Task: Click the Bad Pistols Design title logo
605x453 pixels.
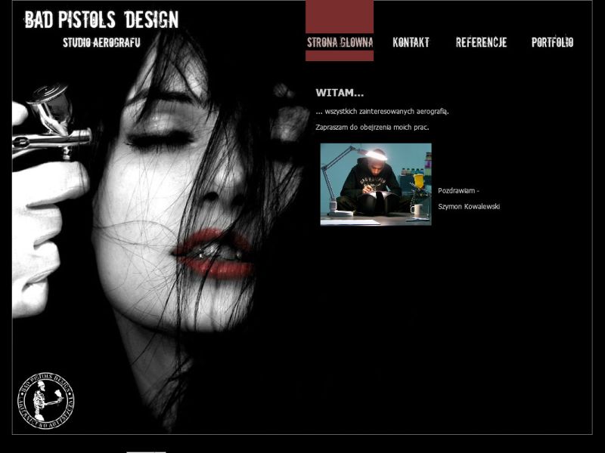Action: 101,20
